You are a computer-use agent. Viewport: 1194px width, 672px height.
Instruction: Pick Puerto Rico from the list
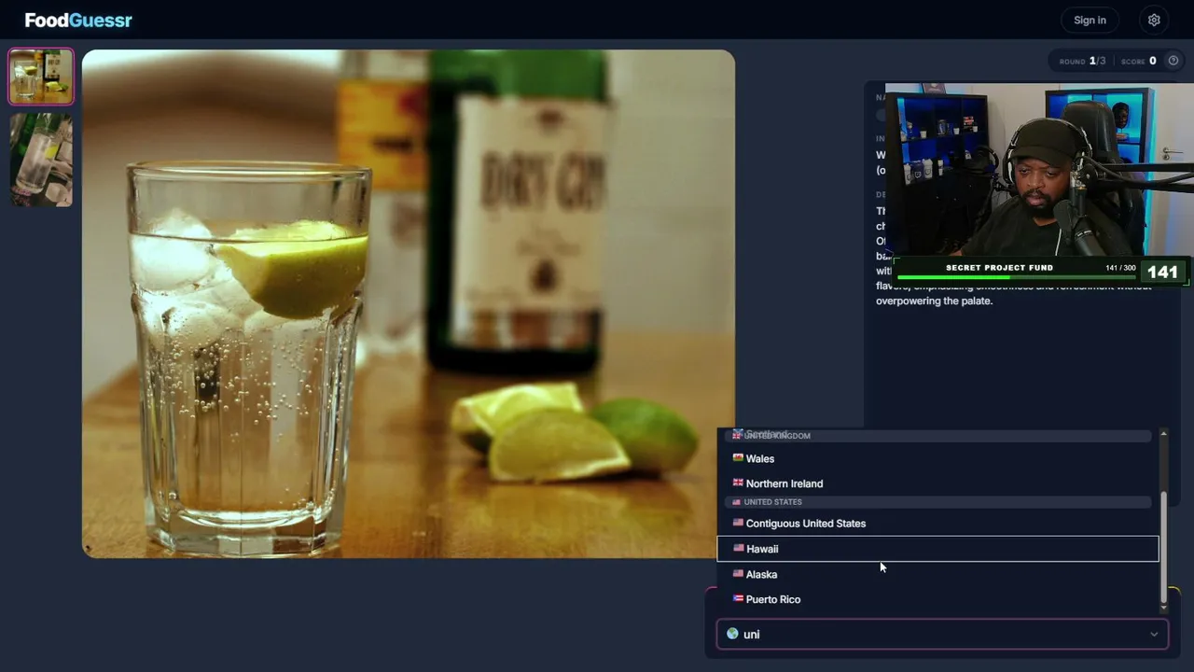click(x=938, y=599)
